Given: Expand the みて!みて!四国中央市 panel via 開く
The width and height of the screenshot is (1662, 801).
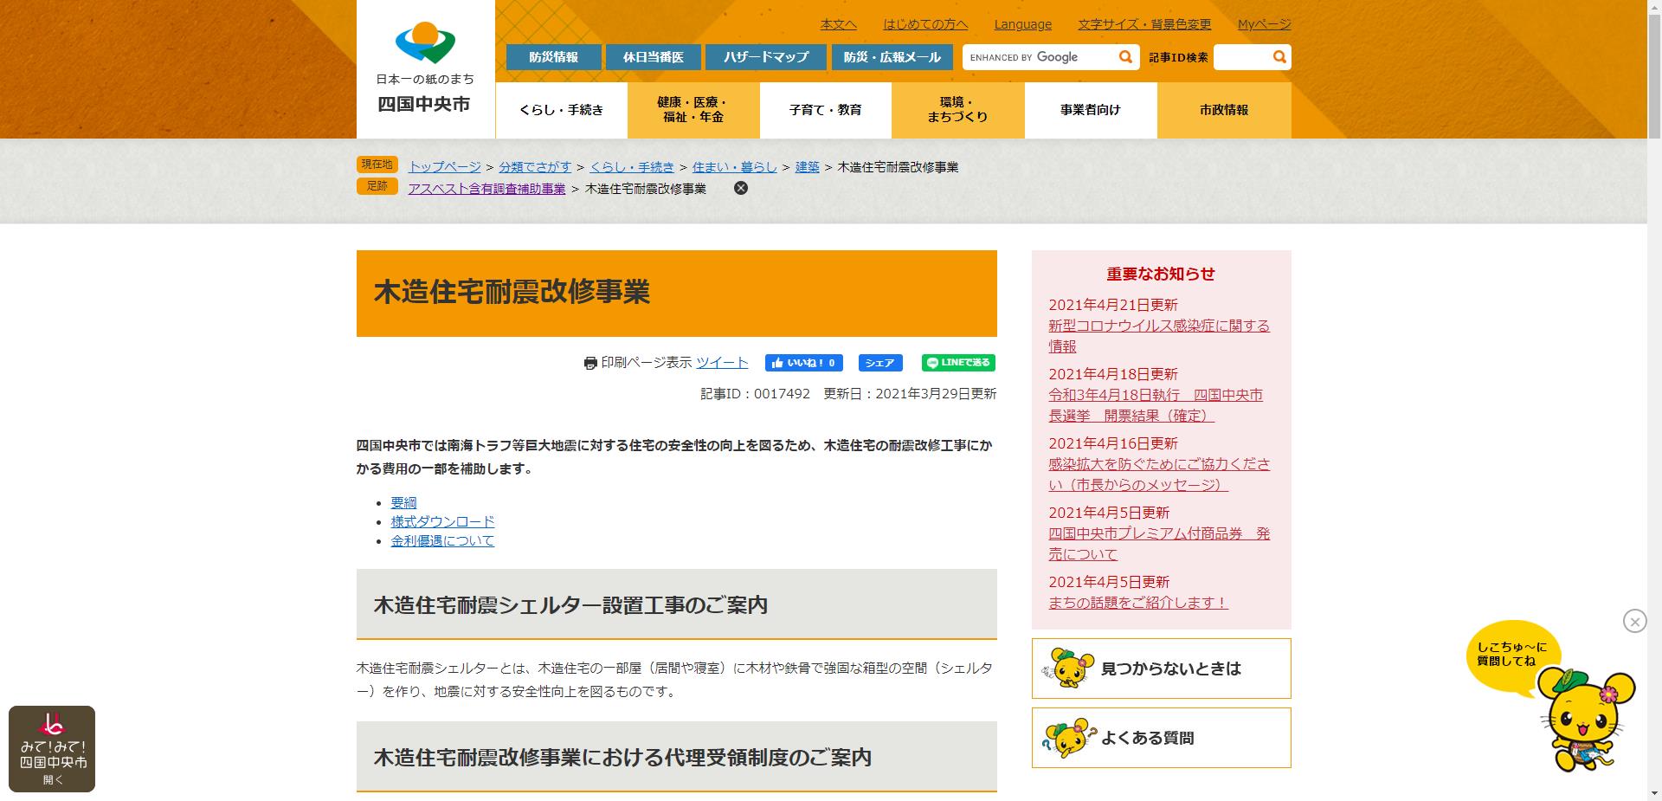Looking at the screenshot, I should [x=55, y=778].
